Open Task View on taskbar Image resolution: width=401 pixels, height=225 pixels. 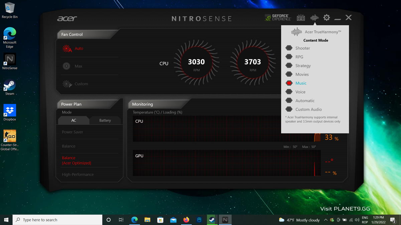(x=121, y=220)
